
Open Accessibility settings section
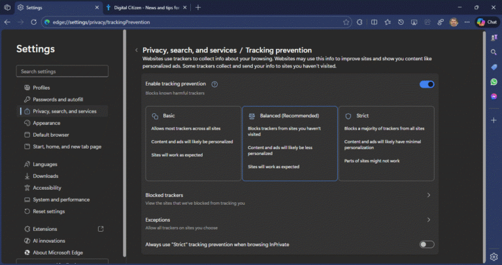click(63, 188)
